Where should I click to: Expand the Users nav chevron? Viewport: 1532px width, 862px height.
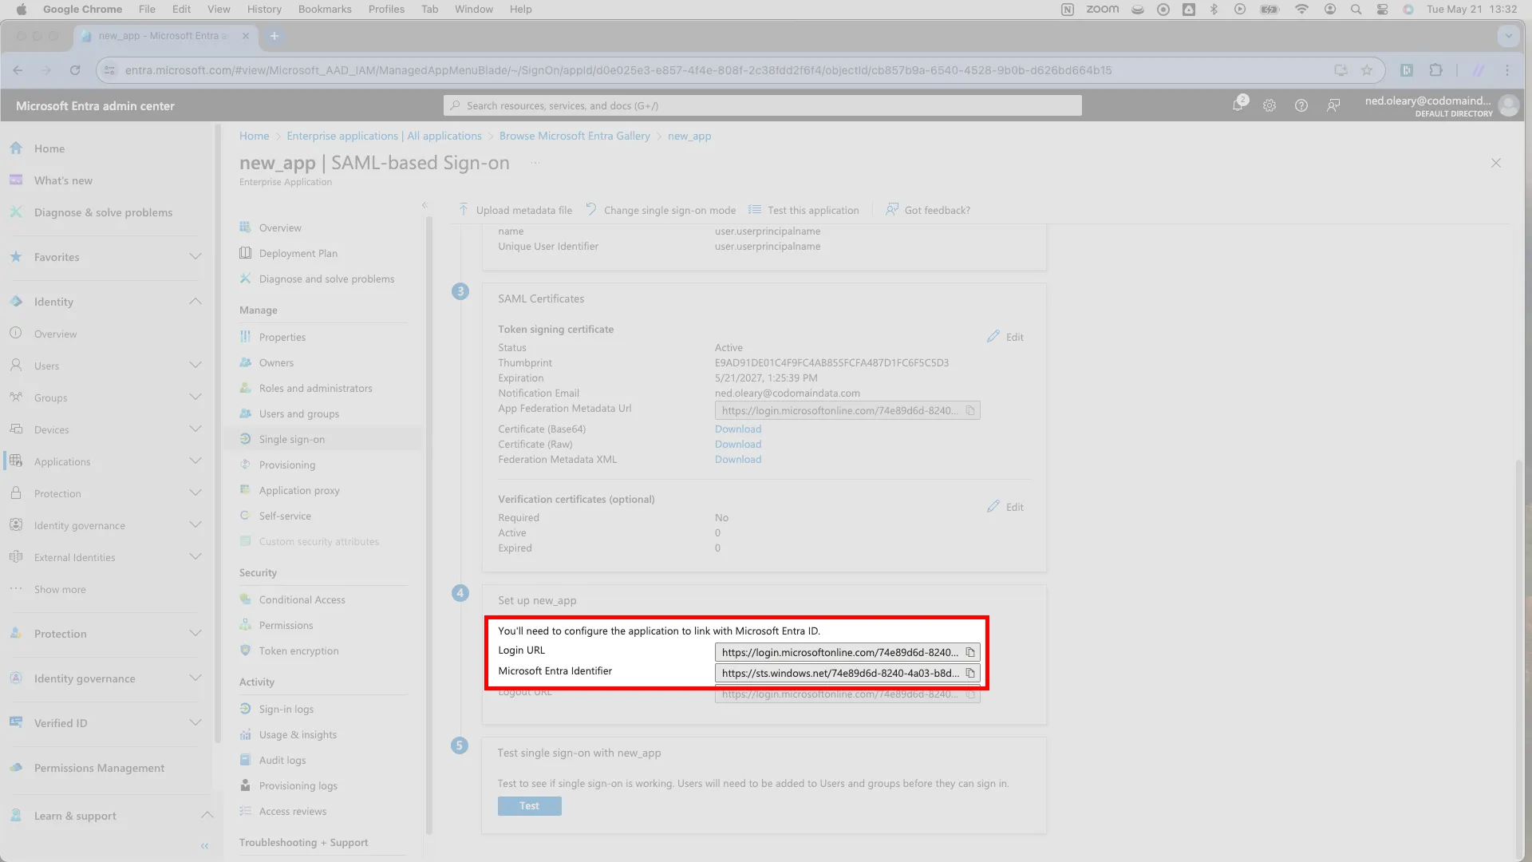[x=195, y=365]
